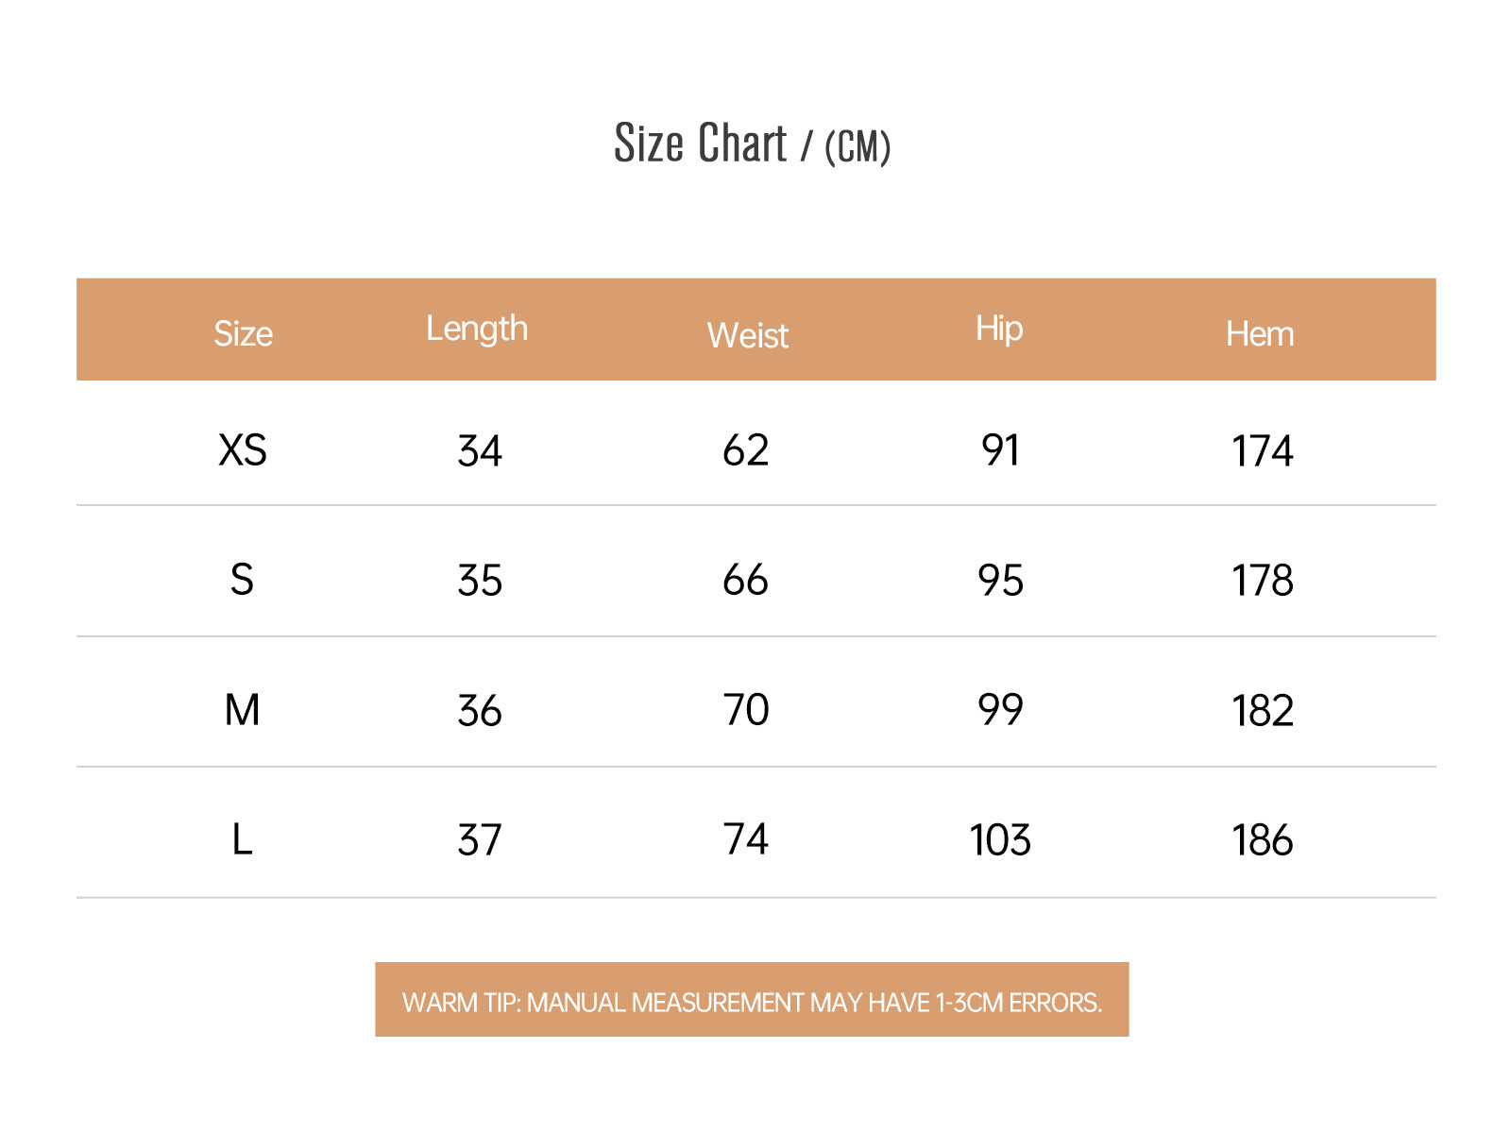This screenshot has height=1133, width=1511.
Task: Select the Hem column header
Action: [1260, 334]
